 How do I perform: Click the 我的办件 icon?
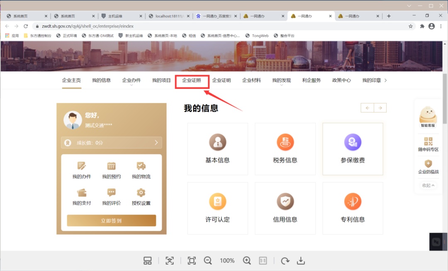coord(82,166)
